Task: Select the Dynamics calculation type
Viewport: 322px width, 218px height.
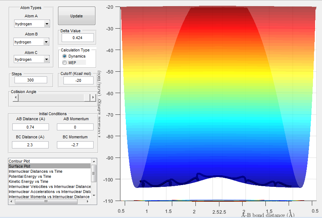Action: [x=74, y=56]
